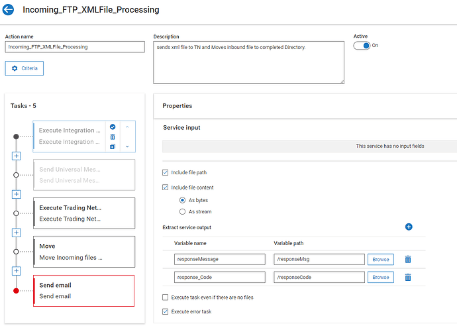Delete the responseMessage variable row
The width and height of the screenshot is (457, 326).
click(408, 259)
